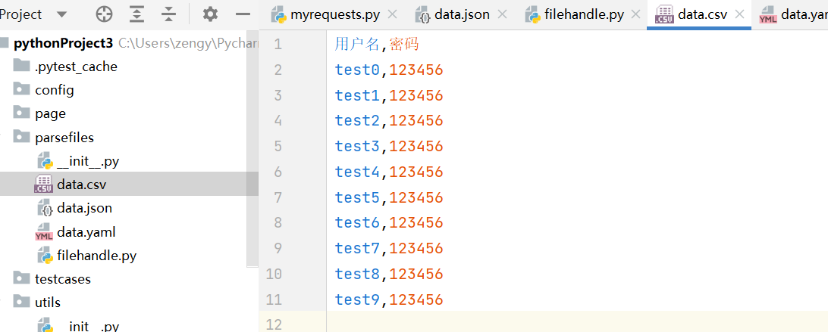Click the test4 value in line 6
This screenshot has width=828, height=332.
tap(357, 172)
